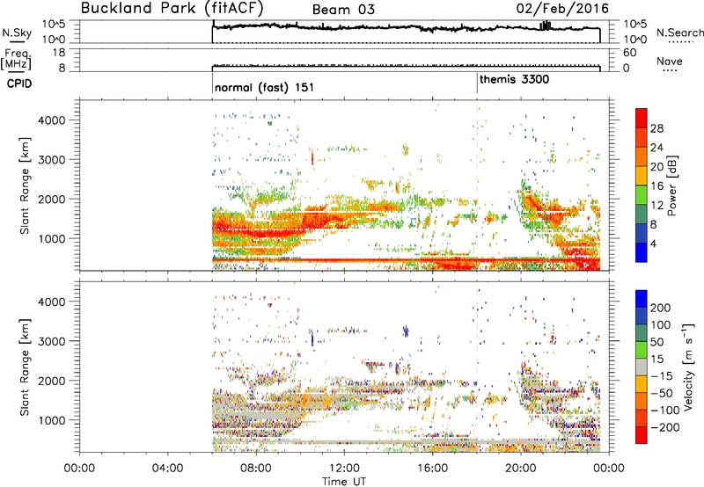This screenshot has height=487, width=704.
Task: Click the 04:00 time tick label
Action: [x=167, y=469]
